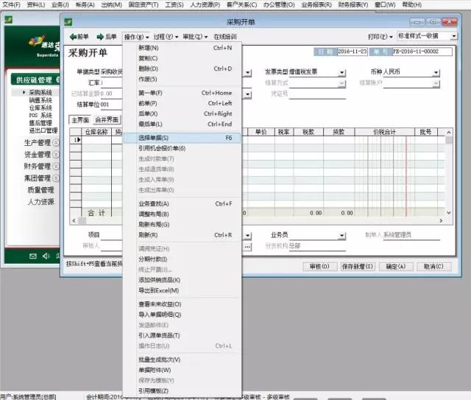Choose 引用模板(Z) menu entry
This screenshot has height=400, width=471.
point(182,390)
